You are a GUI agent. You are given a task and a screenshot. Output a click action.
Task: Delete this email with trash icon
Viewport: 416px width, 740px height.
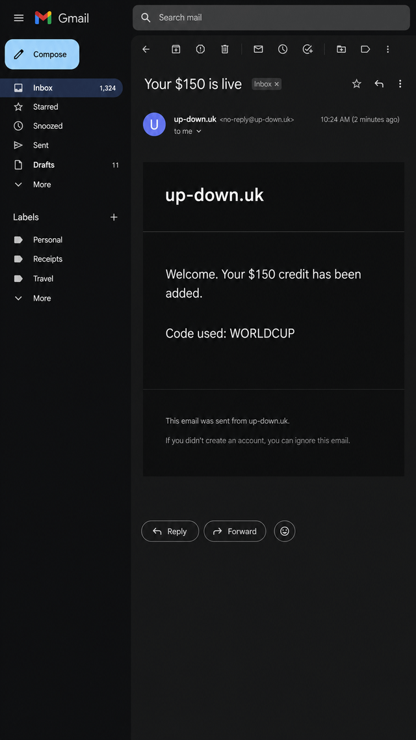click(x=225, y=49)
